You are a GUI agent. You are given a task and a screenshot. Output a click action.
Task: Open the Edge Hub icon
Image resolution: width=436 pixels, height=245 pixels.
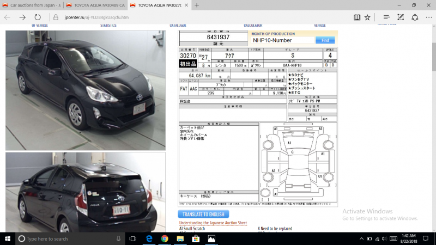click(386, 17)
